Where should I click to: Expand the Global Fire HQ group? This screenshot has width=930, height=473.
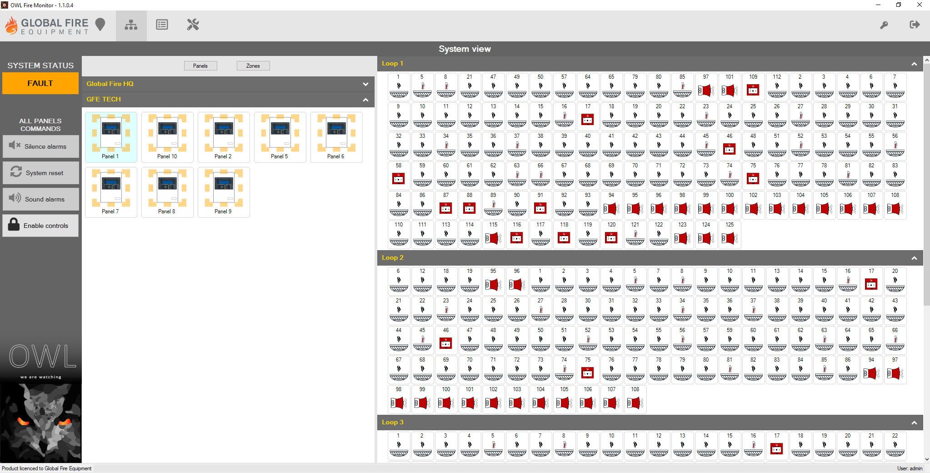pos(365,84)
